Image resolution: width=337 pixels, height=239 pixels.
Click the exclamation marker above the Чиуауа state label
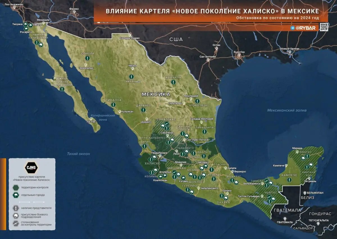click(x=131, y=77)
